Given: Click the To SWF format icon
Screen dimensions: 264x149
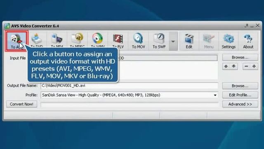Looking at the screenshot, I should (159, 41).
